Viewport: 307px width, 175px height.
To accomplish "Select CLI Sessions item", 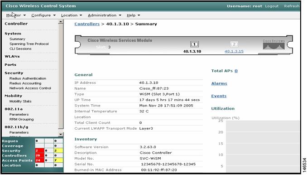I will pyautogui.click(x=20, y=49).
